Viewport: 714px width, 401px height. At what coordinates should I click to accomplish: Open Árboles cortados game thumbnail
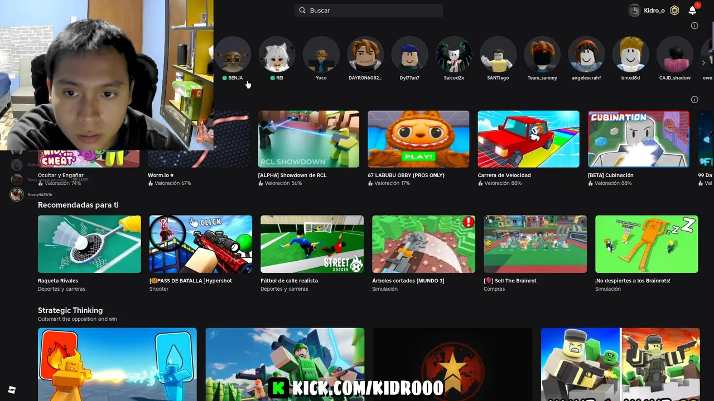(423, 244)
